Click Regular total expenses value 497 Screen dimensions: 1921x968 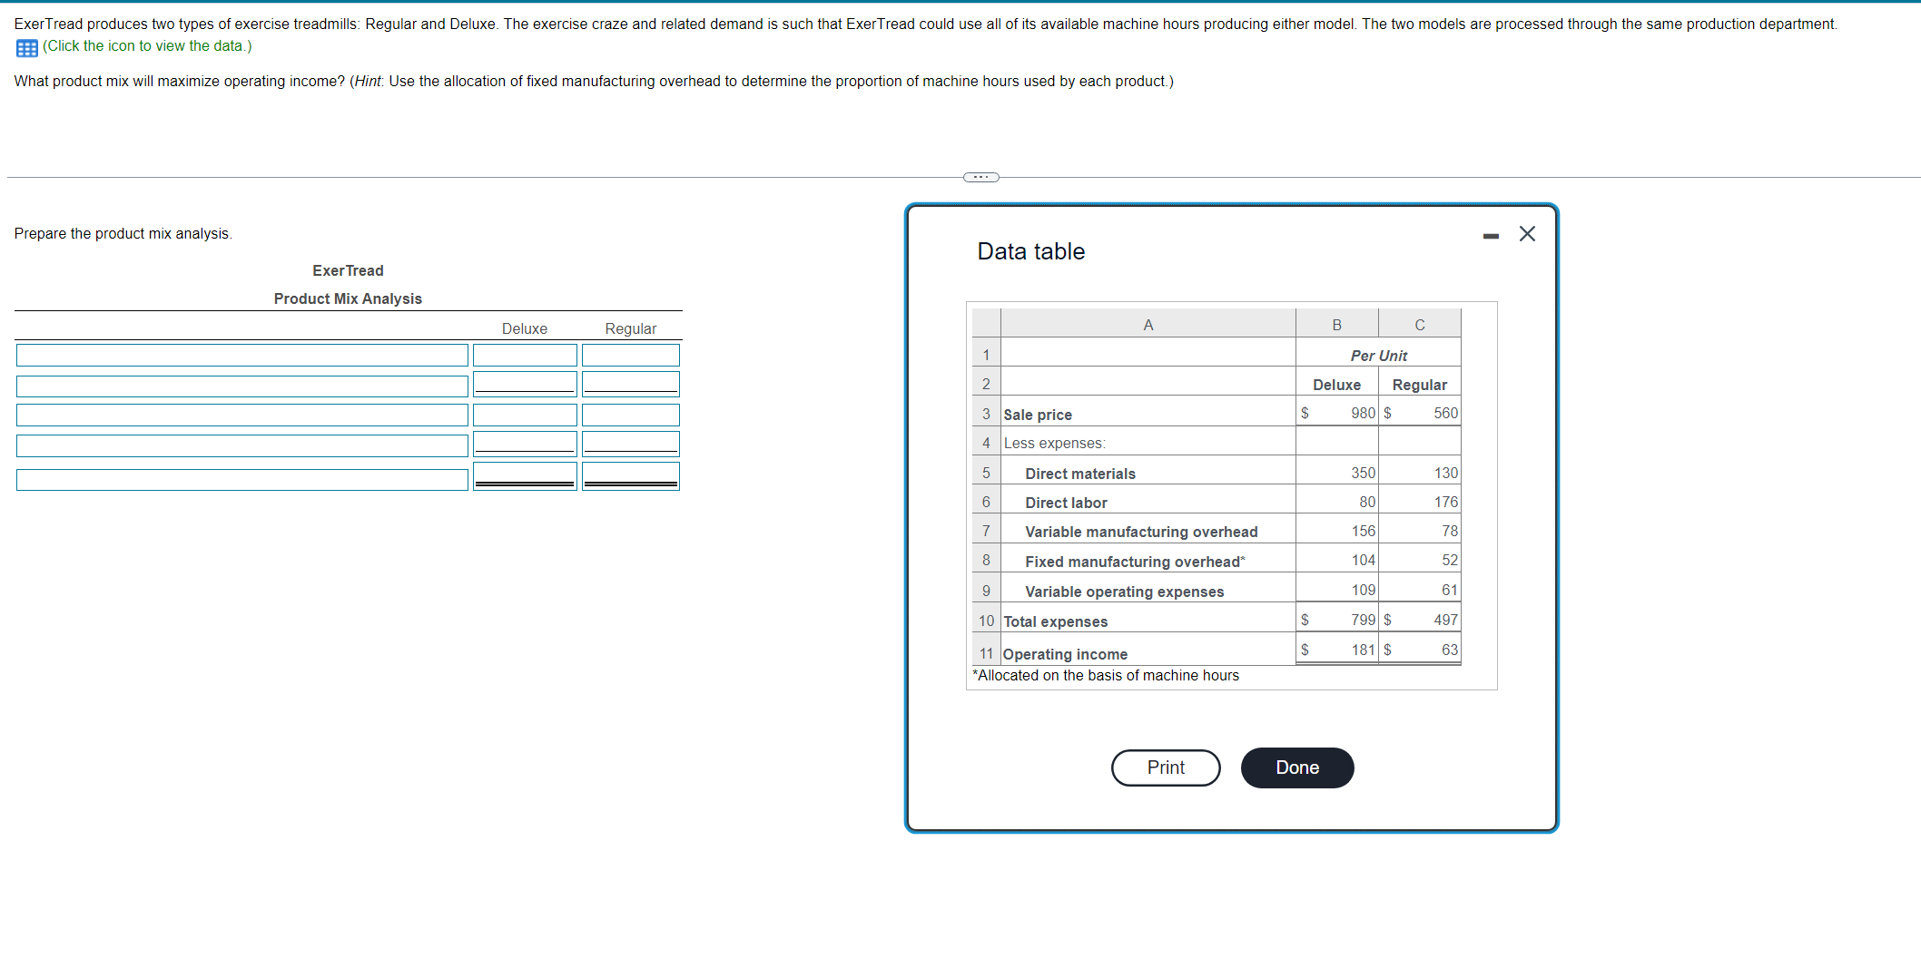pos(1445,620)
